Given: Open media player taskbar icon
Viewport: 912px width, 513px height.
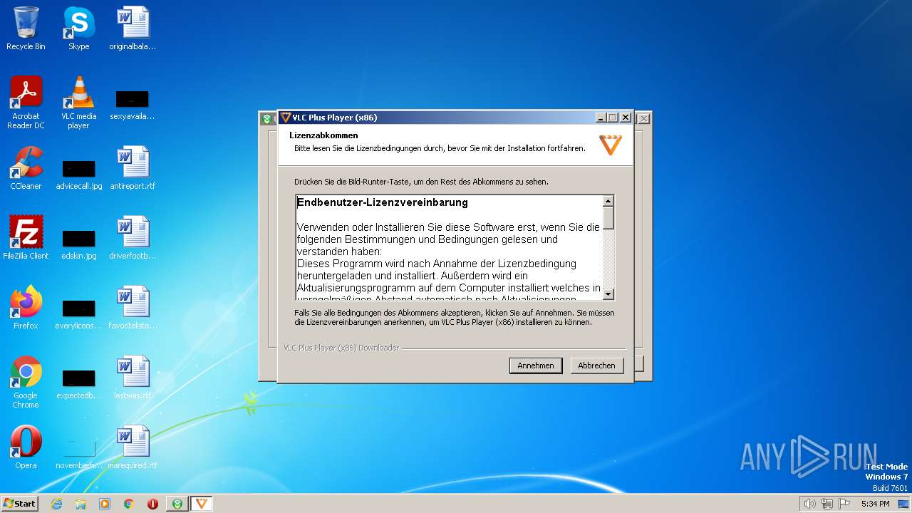Looking at the screenshot, I should [x=105, y=504].
